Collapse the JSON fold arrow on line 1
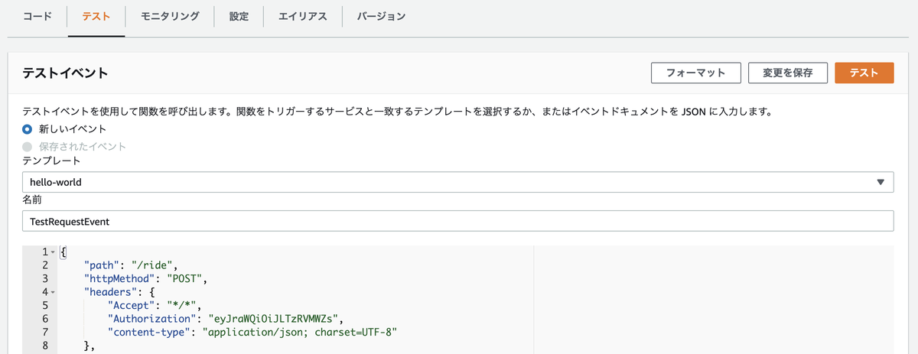 point(53,252)
